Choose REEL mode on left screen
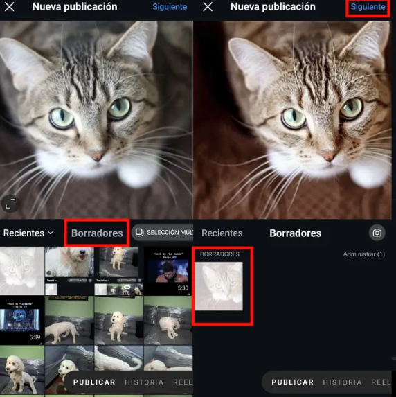Screen dimensions: 396x397 point(183,382)
